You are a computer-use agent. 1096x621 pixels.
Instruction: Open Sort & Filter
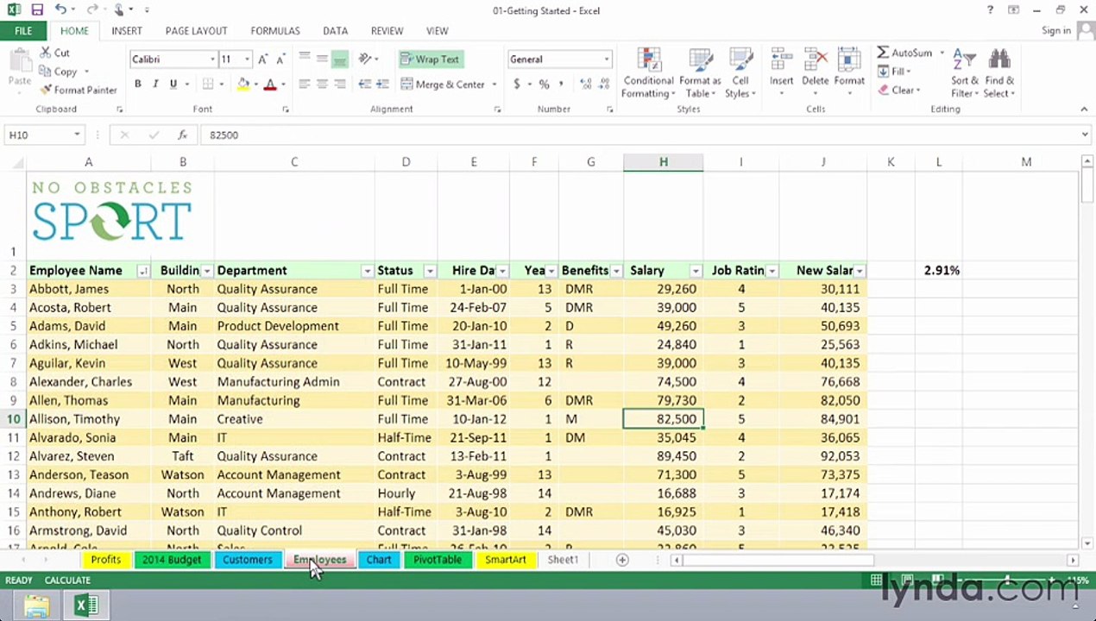point(965,73)
